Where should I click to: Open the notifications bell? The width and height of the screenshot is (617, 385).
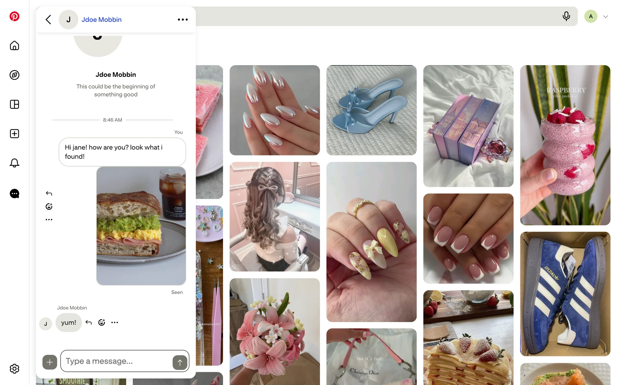click(14, 163)
